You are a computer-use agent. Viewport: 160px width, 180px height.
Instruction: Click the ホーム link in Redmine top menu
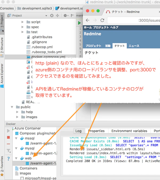tap(88, 27)
